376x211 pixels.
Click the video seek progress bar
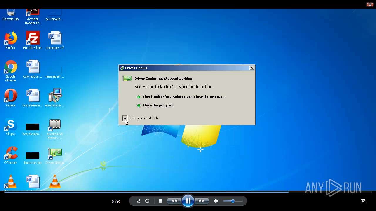(188, 192)
